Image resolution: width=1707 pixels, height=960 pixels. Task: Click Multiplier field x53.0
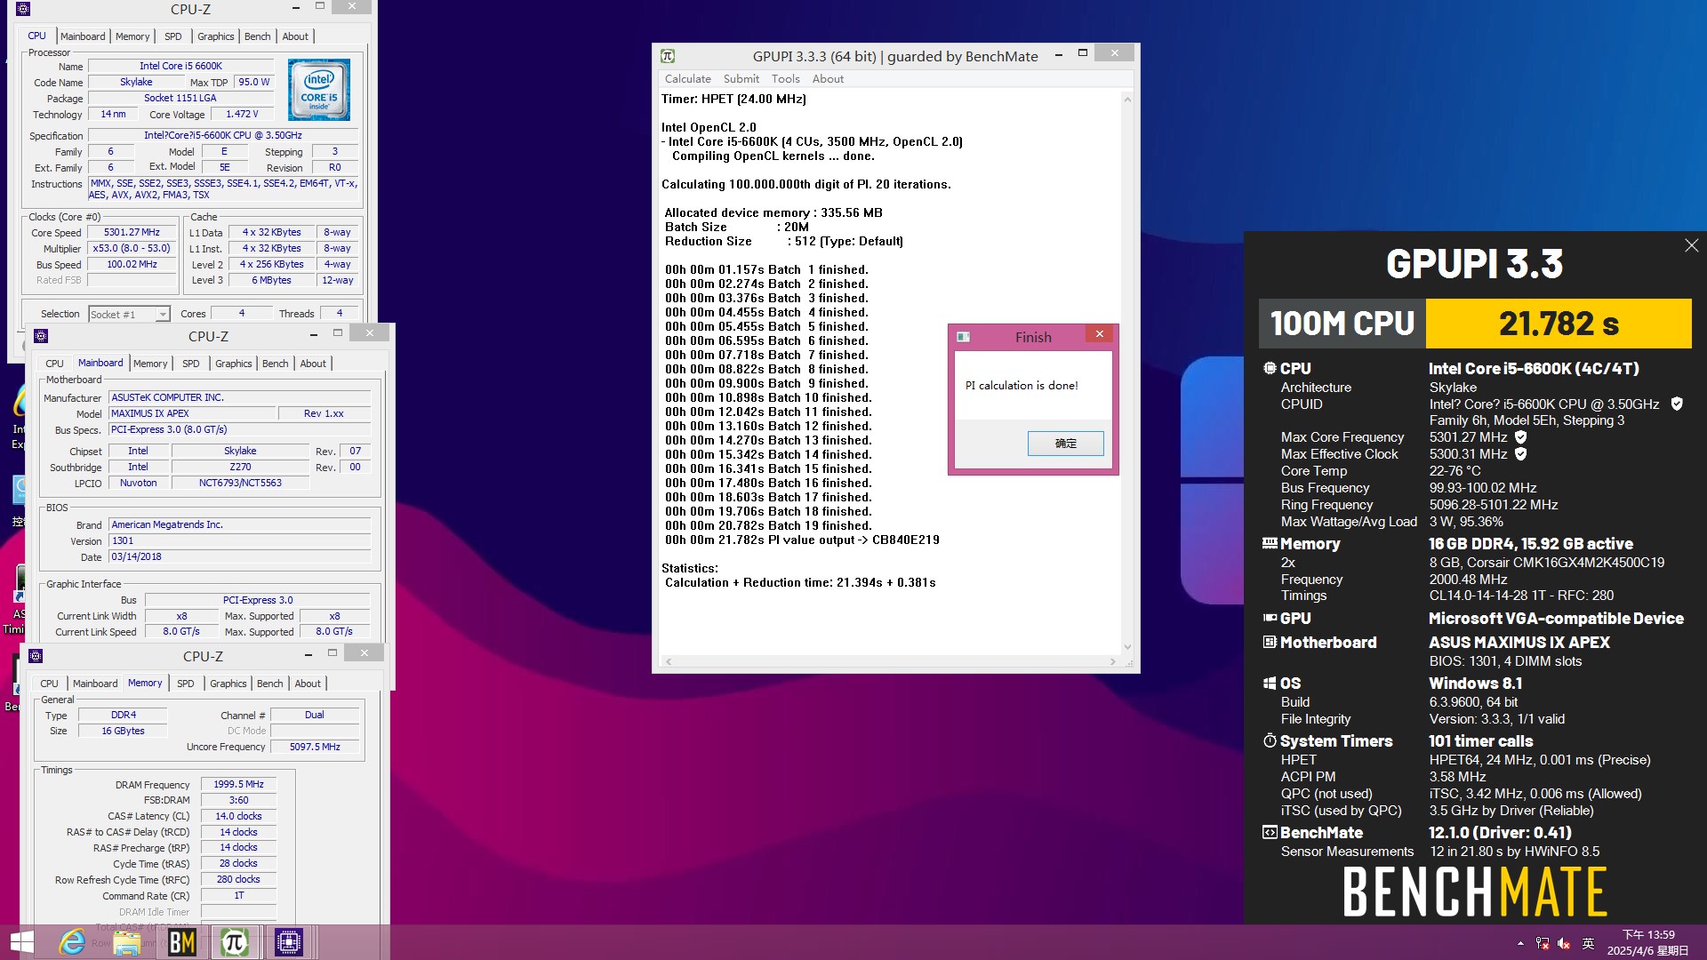point(132,249)
